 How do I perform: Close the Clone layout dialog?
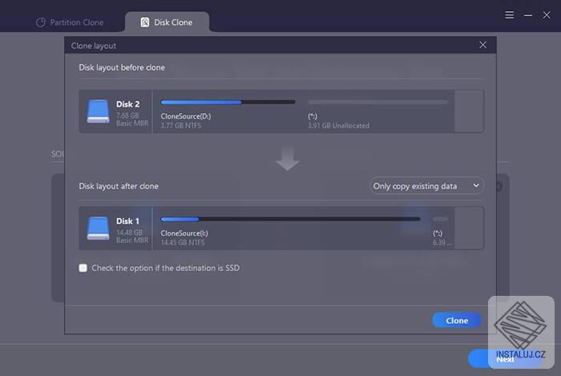point(482,45)
